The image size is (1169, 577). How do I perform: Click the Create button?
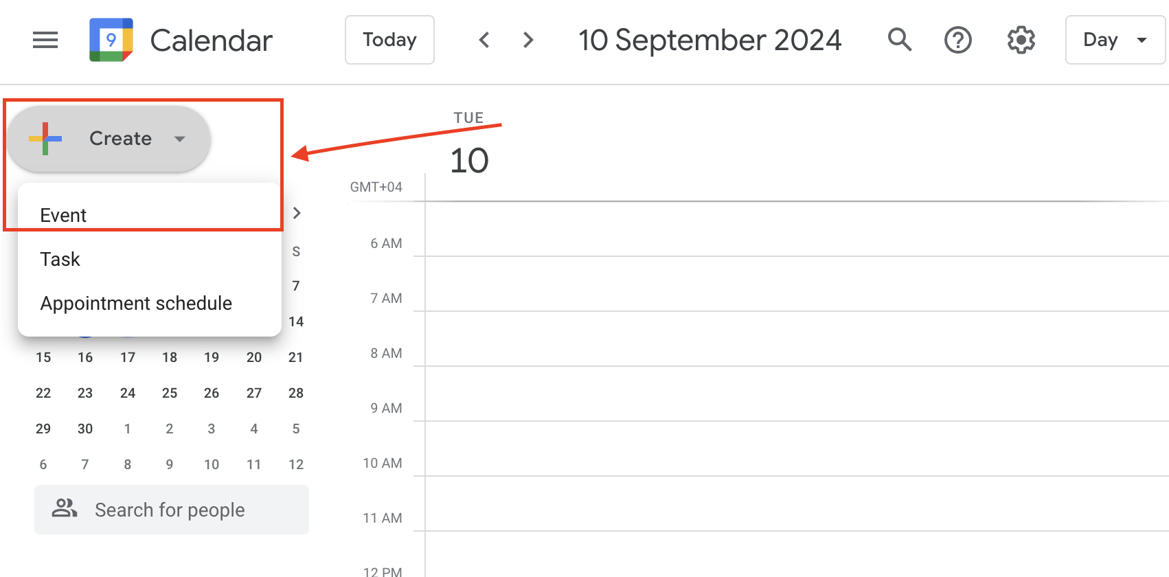click(x=120, y=139)
